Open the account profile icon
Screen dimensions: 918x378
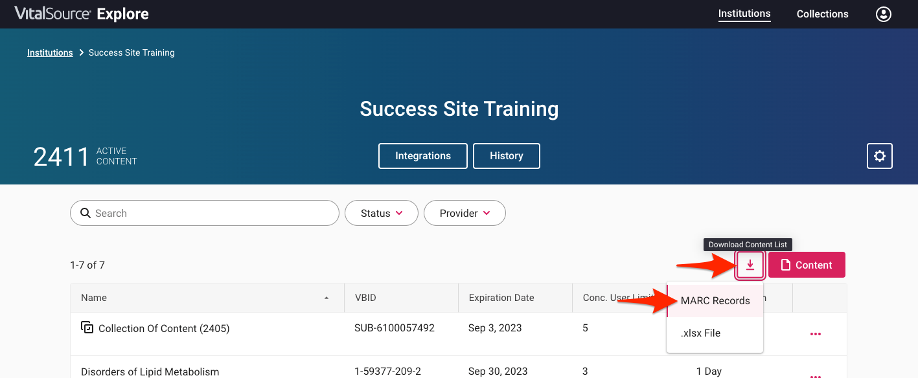[883, 14]
